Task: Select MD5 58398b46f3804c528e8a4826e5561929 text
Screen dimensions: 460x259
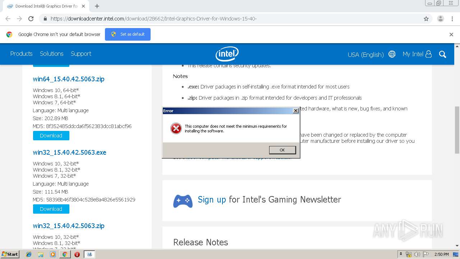Action: (x=84, y=200)
